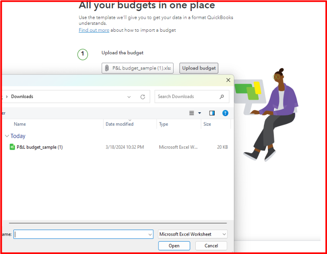
Task: Collapse the Today group chevron
Action: click(7, 136)
